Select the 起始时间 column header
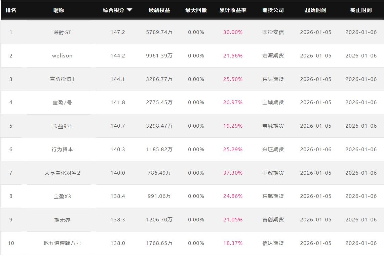This screenshot has width=384, height=255. click(x=315, y=10)
